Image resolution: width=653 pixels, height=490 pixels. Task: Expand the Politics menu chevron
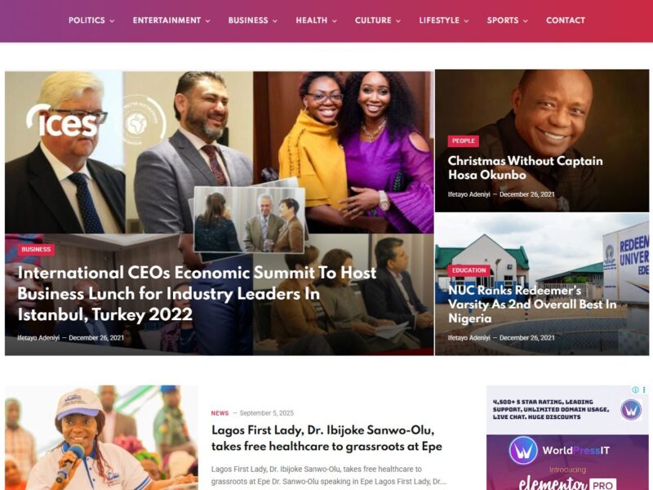(112, 21)
